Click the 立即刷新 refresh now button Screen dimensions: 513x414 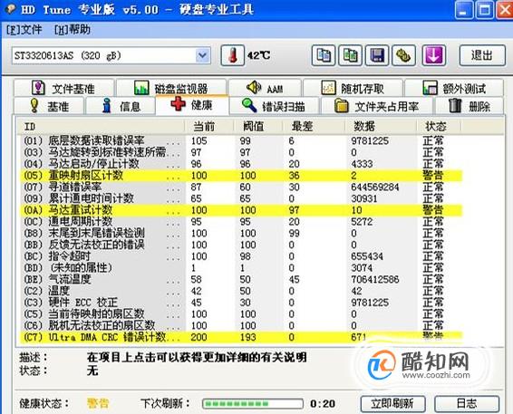point(392,403)
